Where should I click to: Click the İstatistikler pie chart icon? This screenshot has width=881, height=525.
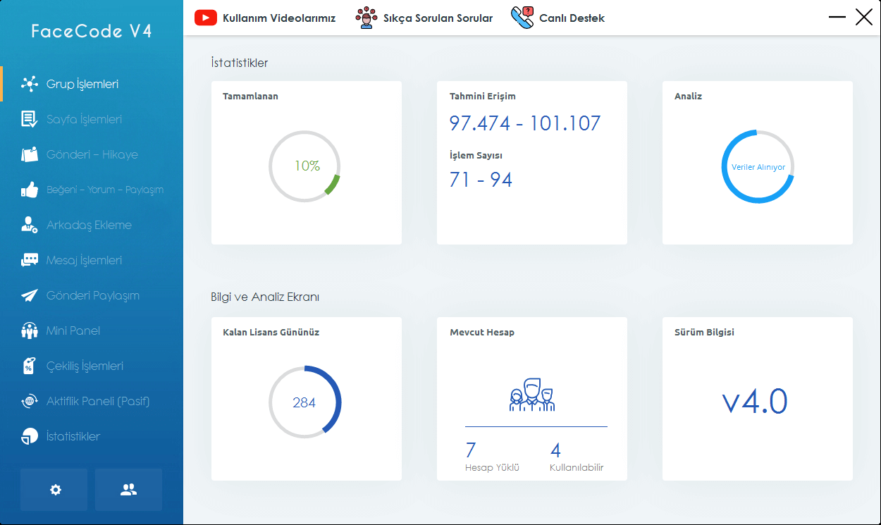pos(30,436)
